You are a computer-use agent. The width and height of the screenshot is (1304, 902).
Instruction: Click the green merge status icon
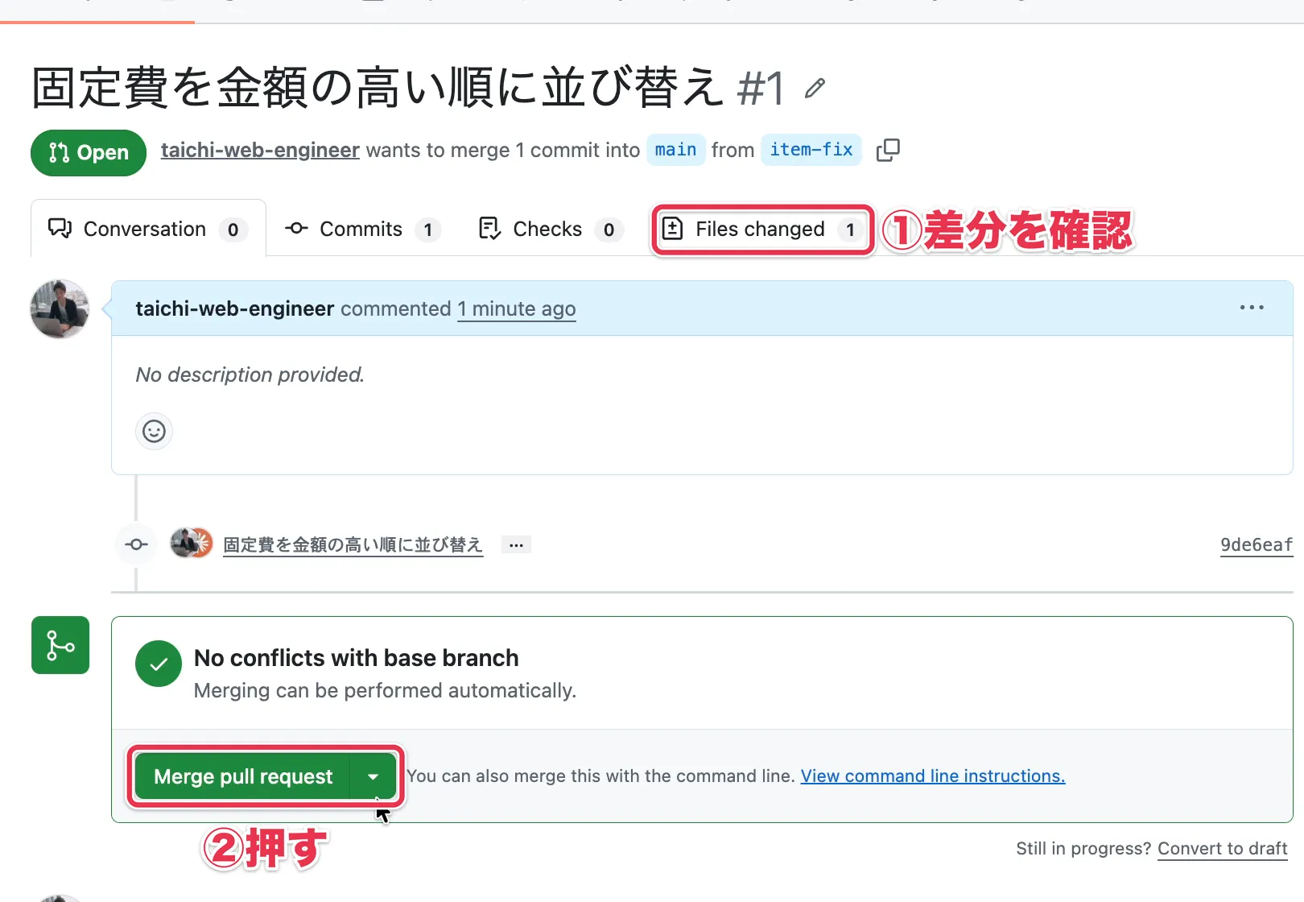60,645
